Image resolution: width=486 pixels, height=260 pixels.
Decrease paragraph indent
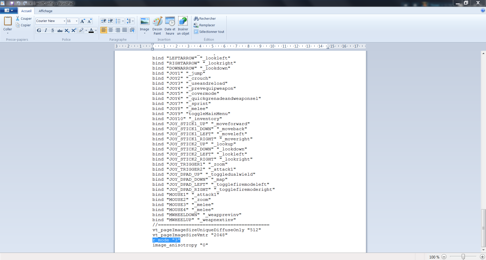coord(104,21)
